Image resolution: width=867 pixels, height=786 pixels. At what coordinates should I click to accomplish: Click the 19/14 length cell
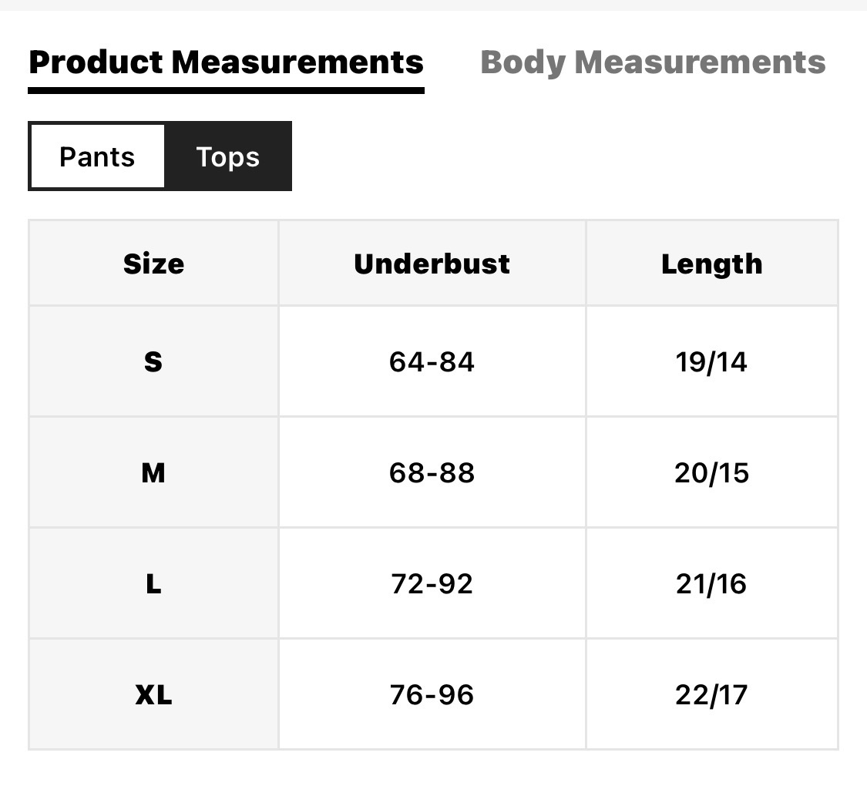711,361
